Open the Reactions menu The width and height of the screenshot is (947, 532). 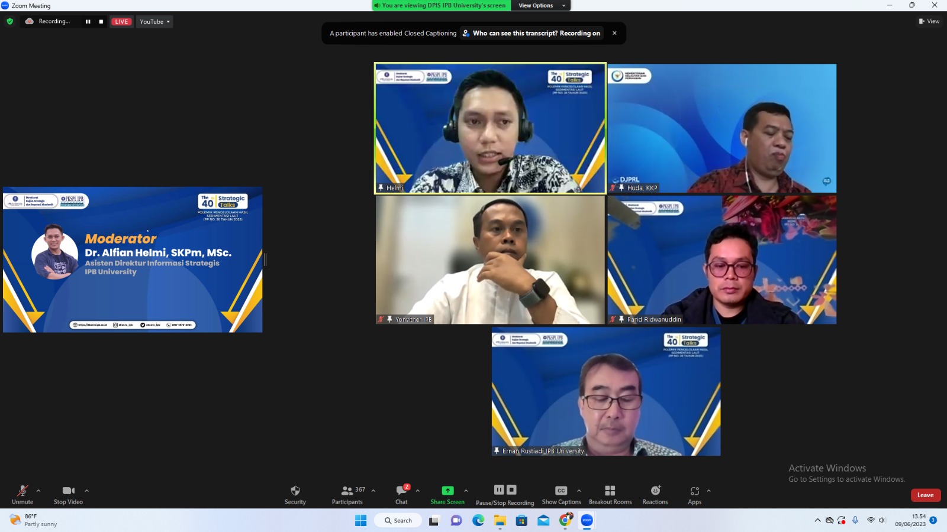[x=655, y=491]
